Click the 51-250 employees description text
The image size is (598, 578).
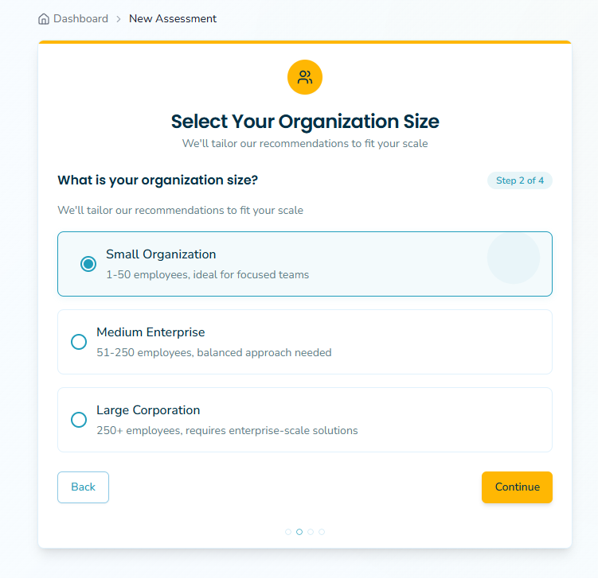[213, 352]
